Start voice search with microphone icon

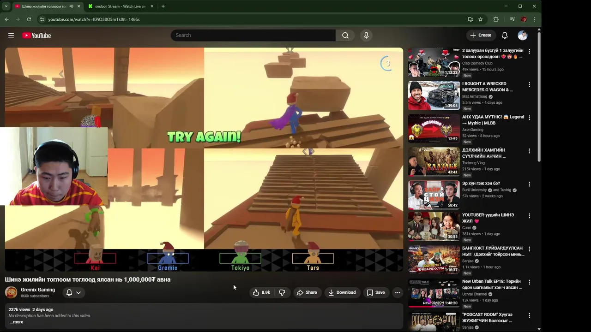[366, 36]
